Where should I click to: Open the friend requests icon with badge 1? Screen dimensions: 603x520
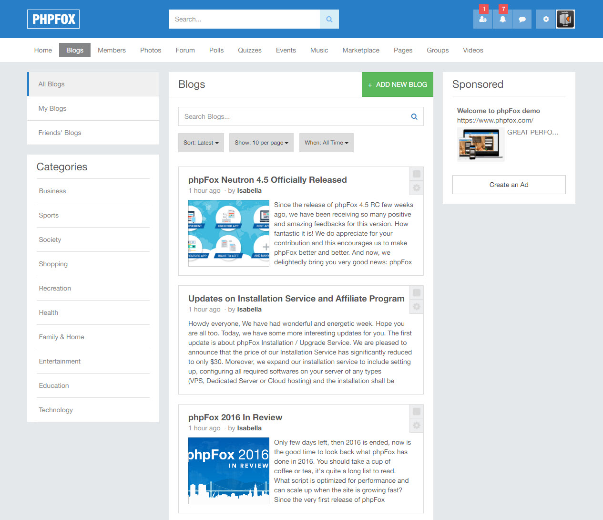point(482,19)
